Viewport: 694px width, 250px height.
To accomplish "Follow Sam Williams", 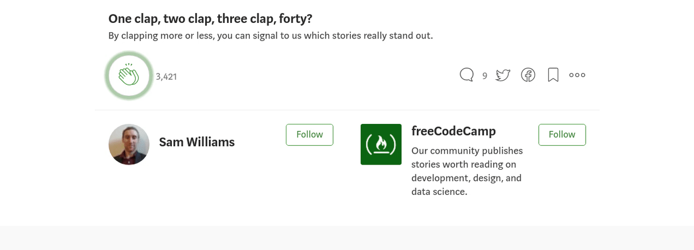I will pos(309,134).
